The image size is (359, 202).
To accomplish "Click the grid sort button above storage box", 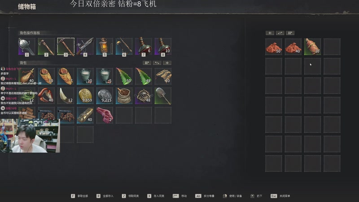I will tap(290, 33).
